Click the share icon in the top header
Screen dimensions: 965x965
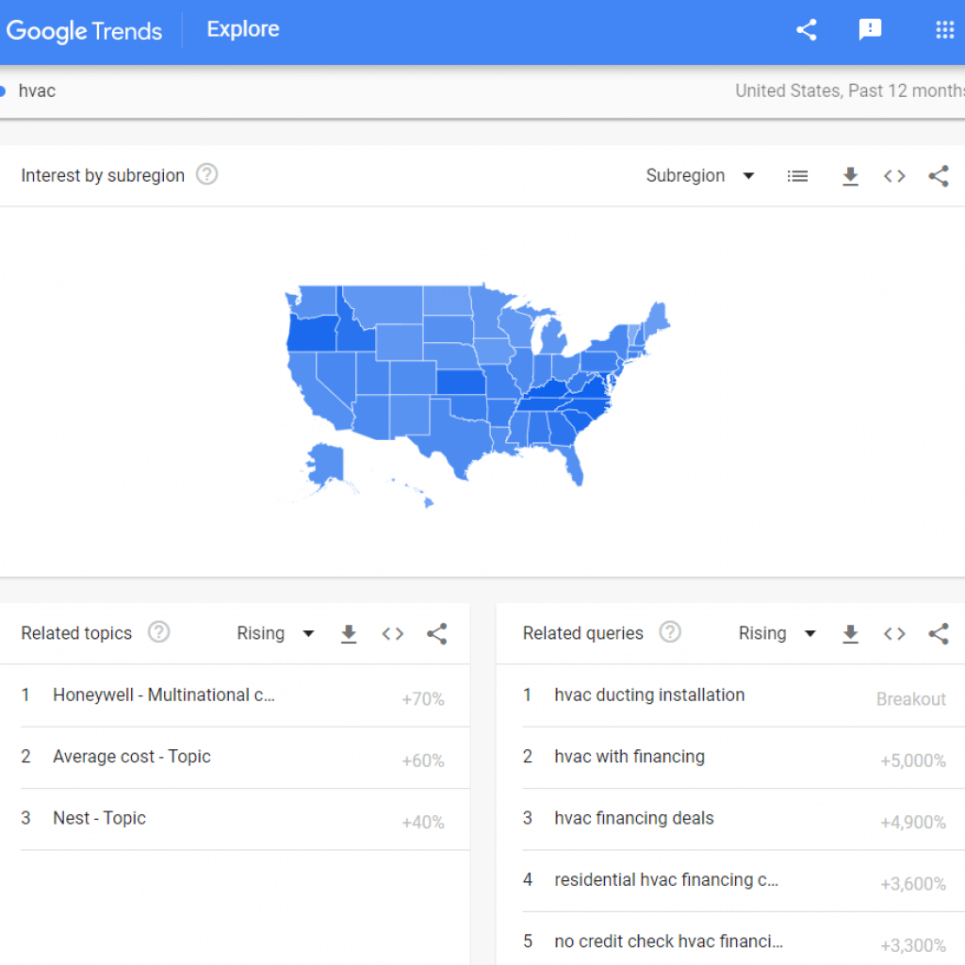[x=806, y=30]
